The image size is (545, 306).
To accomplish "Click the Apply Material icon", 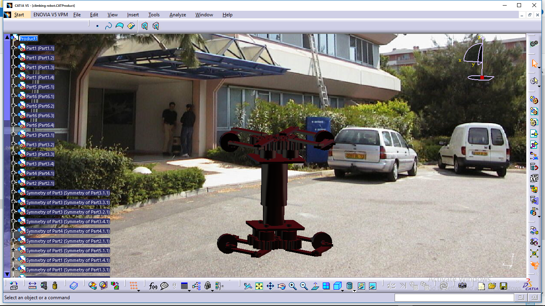I will point(74,286).
